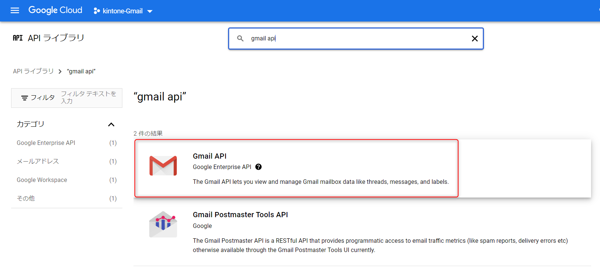Open the kintone-Gmail project dropdown
Image resolution: width=600 pixels, height=275 pixels.
(123, 11)
